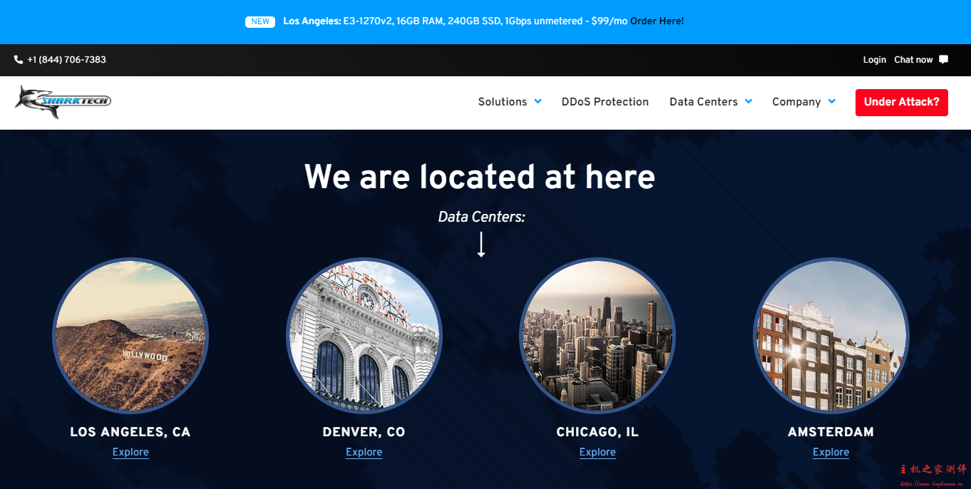Select the Hollywood sign Los Angeles photo
Screen dimensions: 971x489
130,335
